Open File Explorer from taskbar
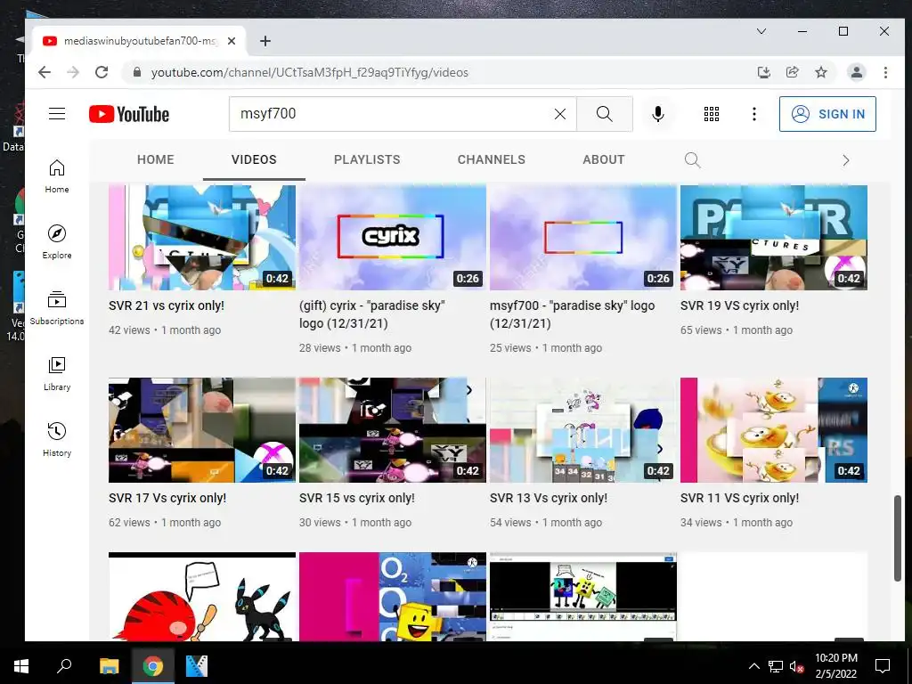The width and height of the screenshot is (912, 684). pyautogui.click(x=109, y=666)
